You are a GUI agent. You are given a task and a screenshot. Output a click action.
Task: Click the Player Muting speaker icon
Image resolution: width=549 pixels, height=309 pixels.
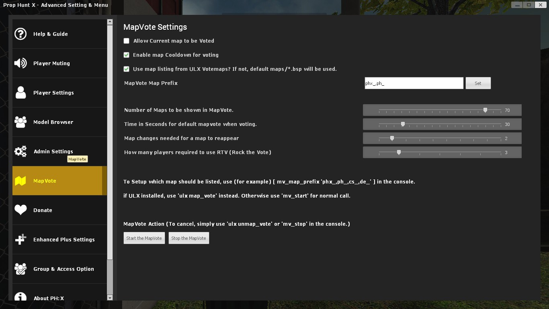[x=20, y=63]
